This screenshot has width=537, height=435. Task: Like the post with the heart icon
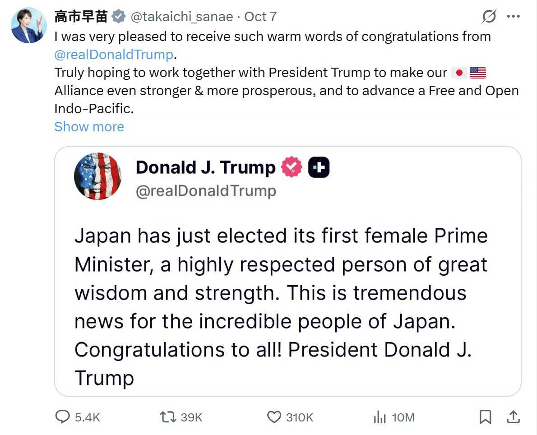(274, 417)
